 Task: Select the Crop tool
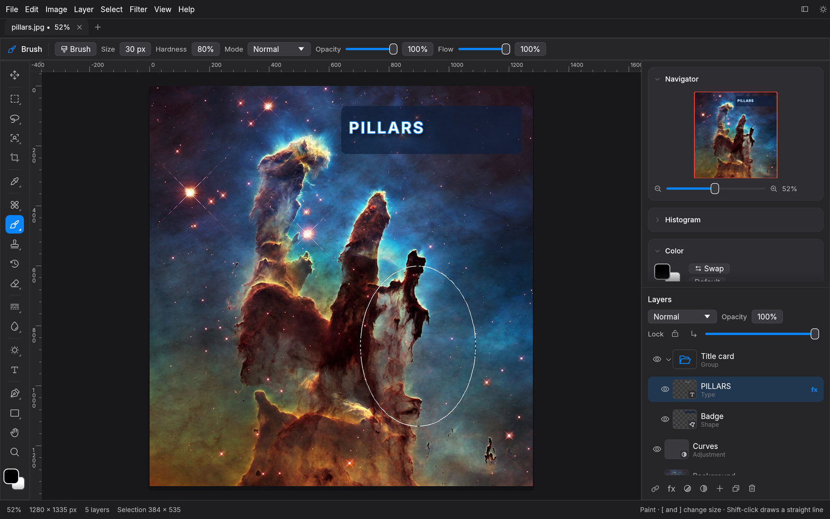pyautogui.click(x=15, y=157)
